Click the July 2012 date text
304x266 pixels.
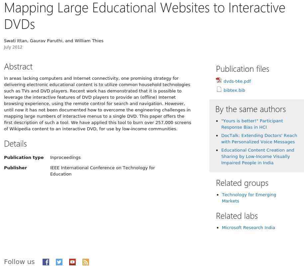point(13,47)
